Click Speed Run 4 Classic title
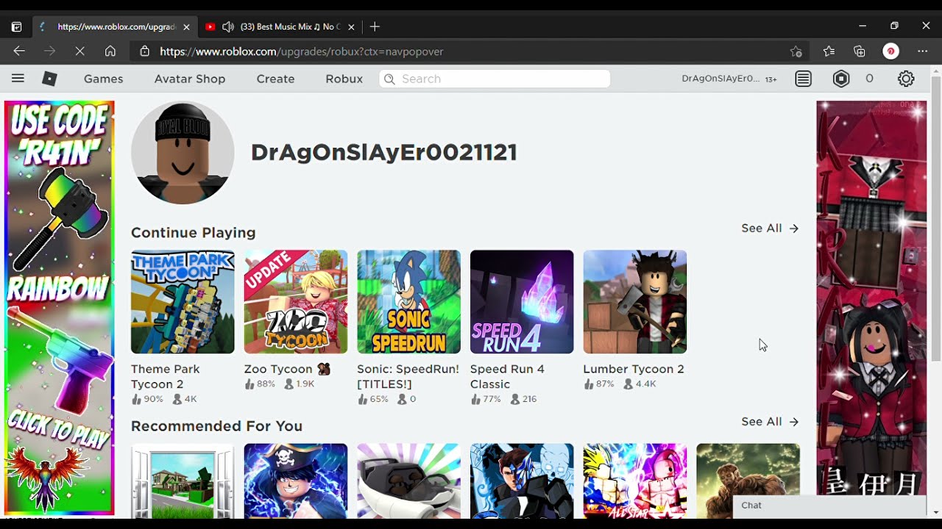Viewport: 942px width, 529px height. [x=507, y=376]
